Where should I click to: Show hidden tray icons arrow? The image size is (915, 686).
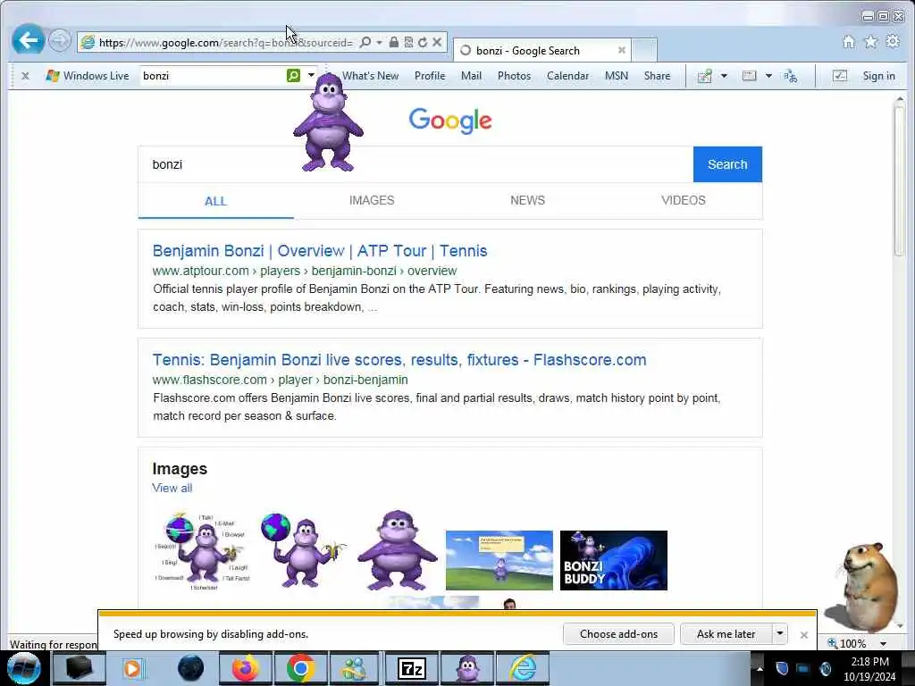coord(760,668)
